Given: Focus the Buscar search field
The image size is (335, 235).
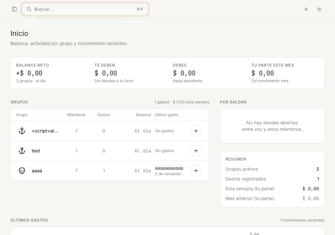Looking at the screenshot, I should [x=85, y=9].
